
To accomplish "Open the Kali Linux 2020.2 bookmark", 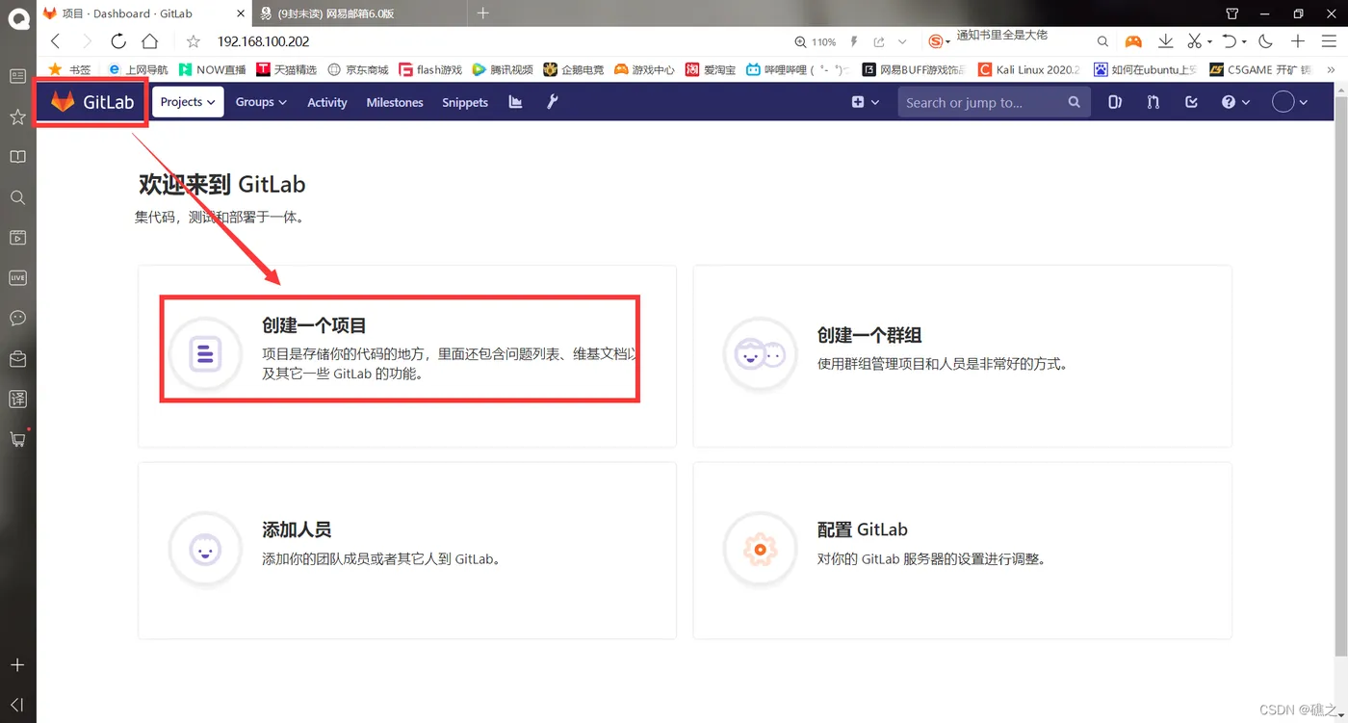I will click(x=1028, y=69).
